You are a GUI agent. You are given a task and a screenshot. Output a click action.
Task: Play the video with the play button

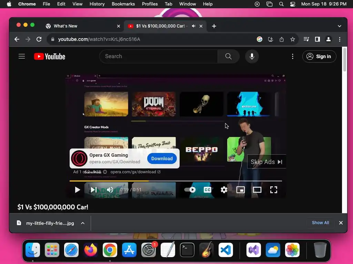pos(77,190)
